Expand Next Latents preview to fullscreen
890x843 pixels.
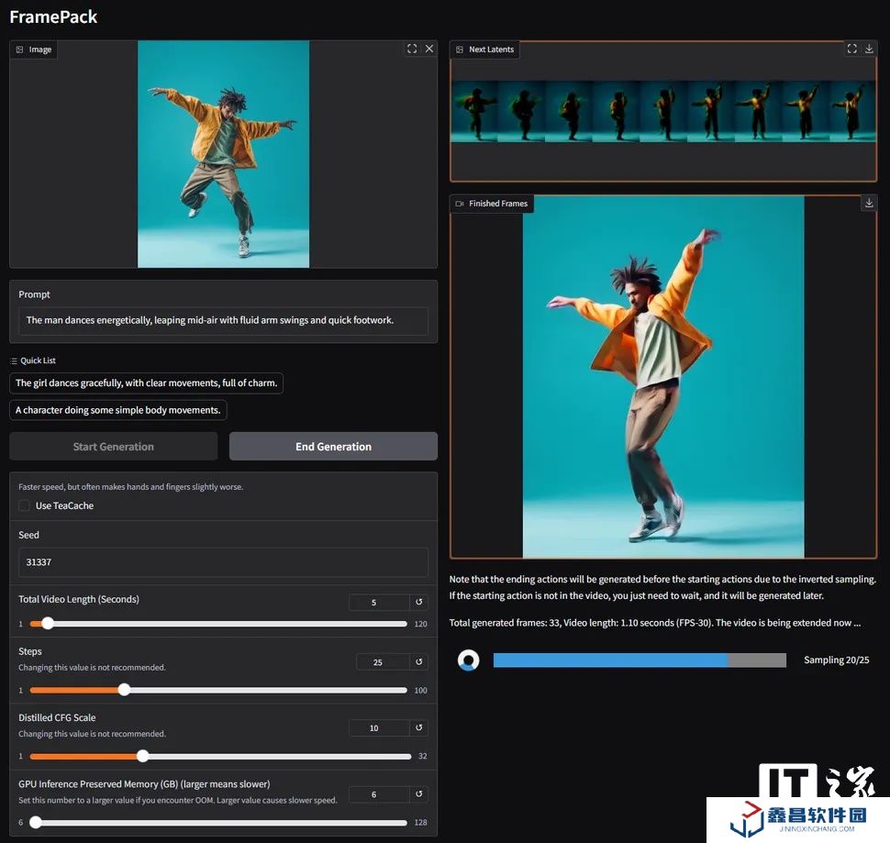pos(851,50)
